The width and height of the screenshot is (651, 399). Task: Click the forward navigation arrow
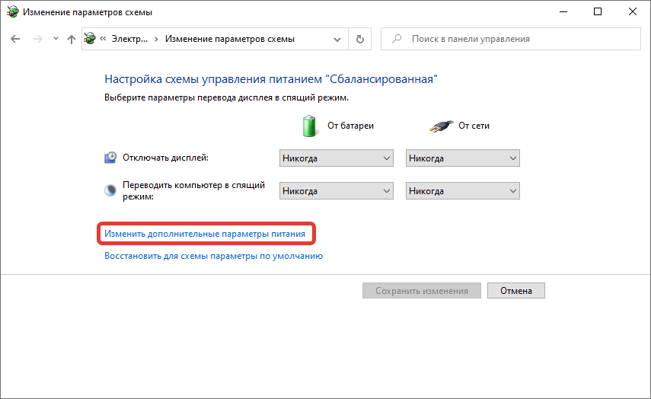click(38, 39)
